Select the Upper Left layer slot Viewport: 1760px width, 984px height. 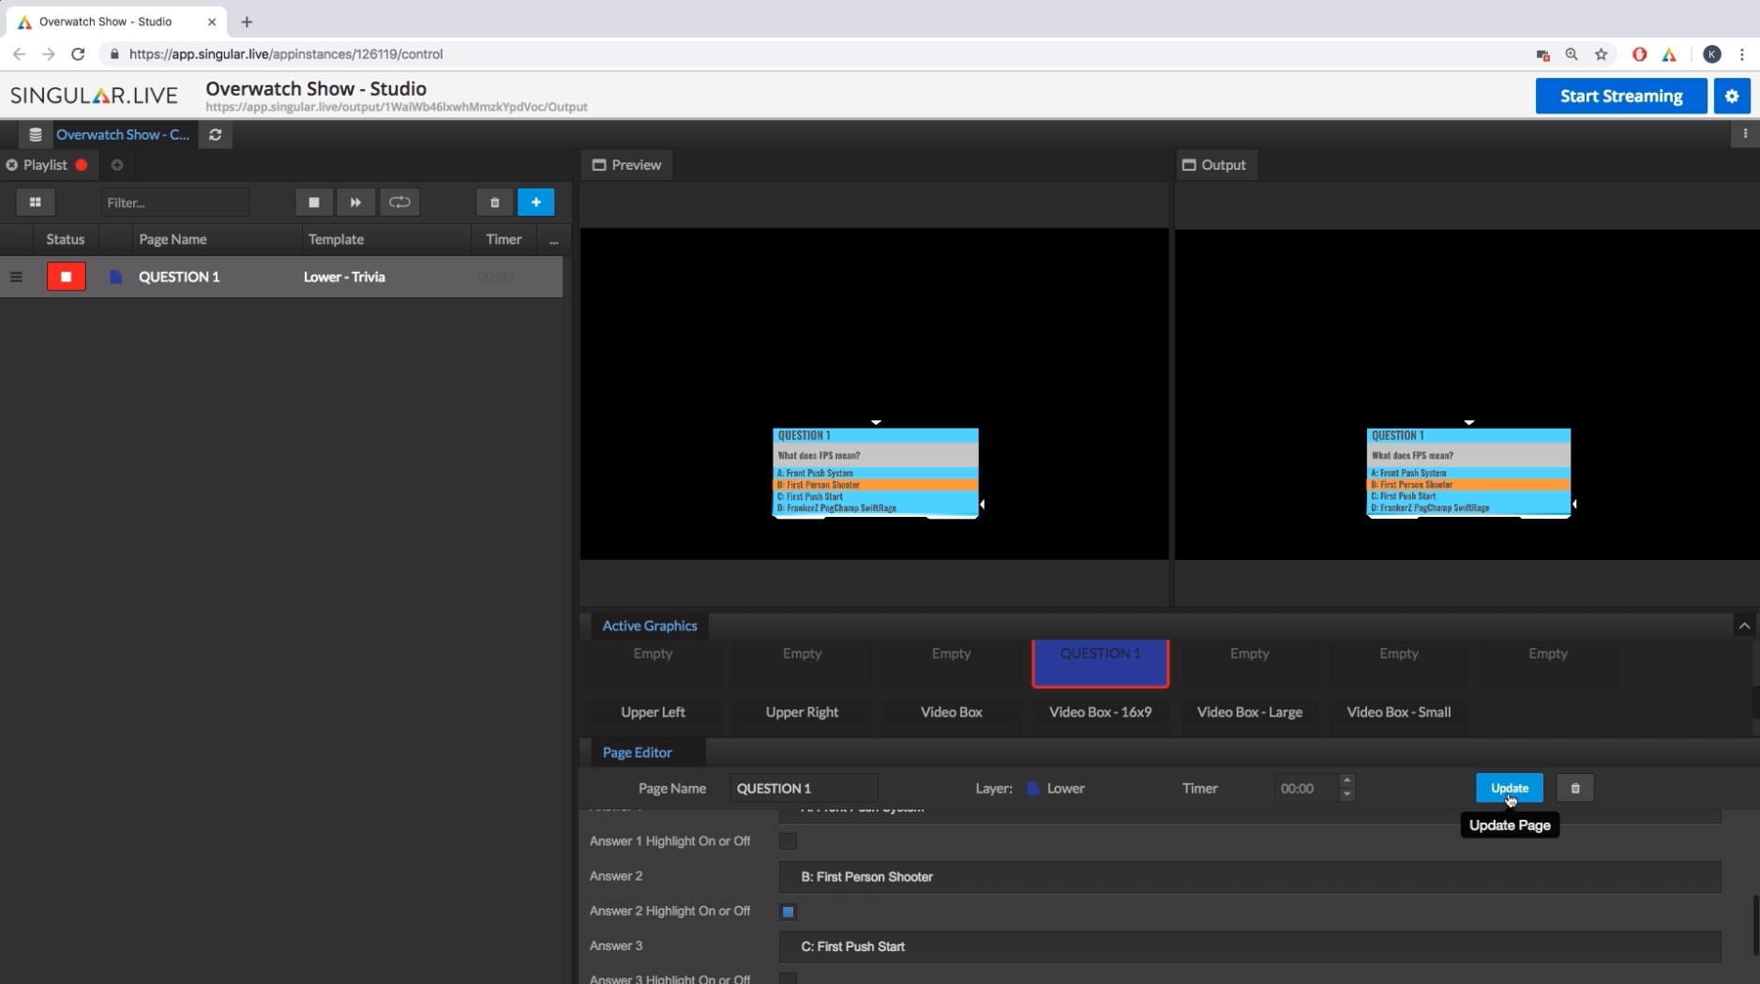653,712
